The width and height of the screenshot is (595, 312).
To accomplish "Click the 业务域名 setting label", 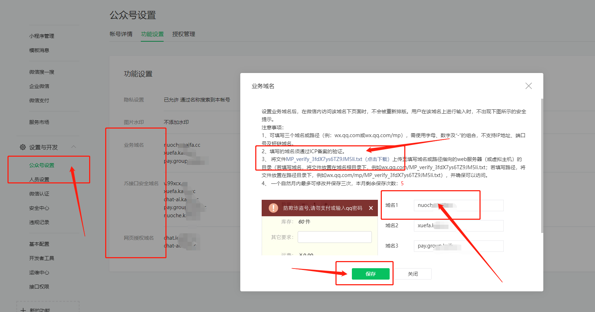I will coord(134,145).
